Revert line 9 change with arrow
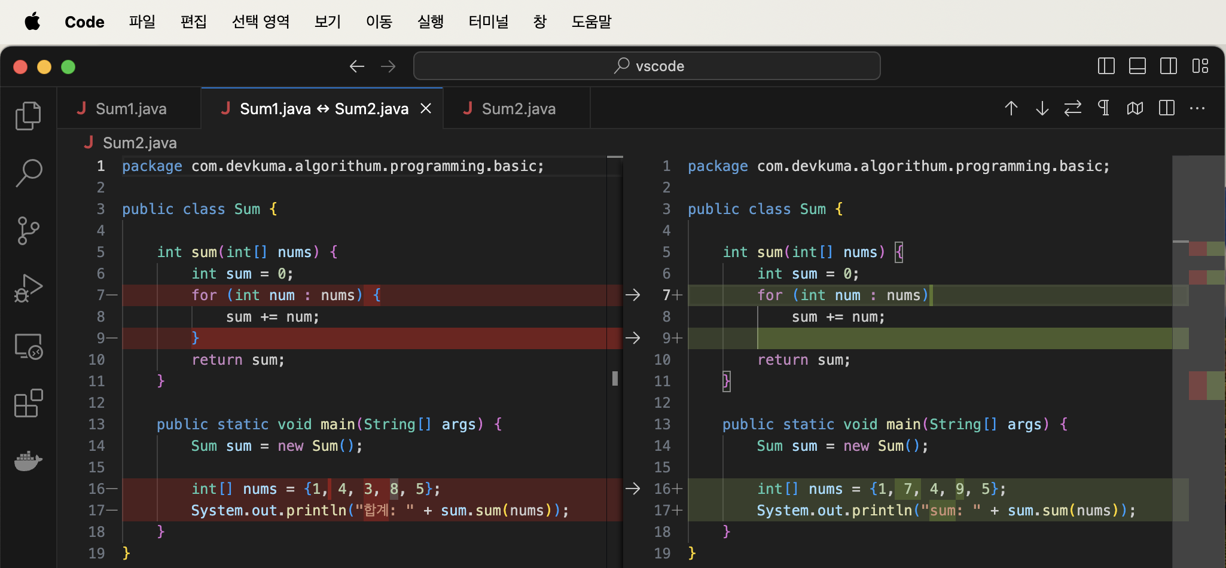The image size is (1226, 568). pos(633,338)
